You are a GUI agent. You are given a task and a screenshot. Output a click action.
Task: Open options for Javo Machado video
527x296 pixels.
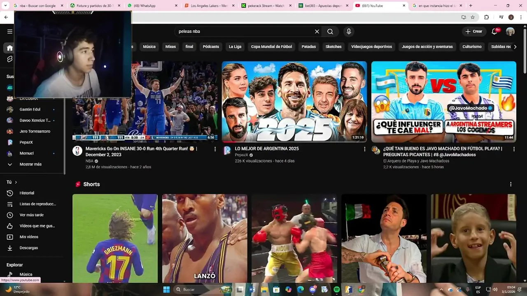click(514, 149)
